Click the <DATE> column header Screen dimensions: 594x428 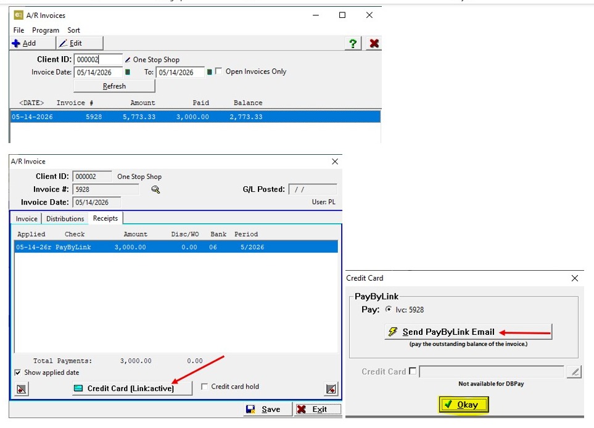point(31,102)
